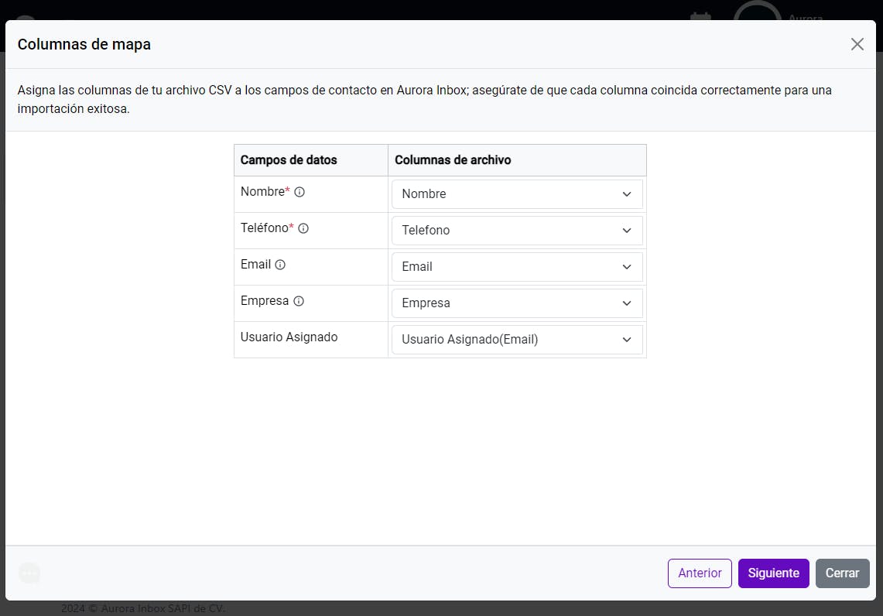Click the Usuario Asignado field label
The width and height of the screenshot is (883, 616).
tap(289, 337)
